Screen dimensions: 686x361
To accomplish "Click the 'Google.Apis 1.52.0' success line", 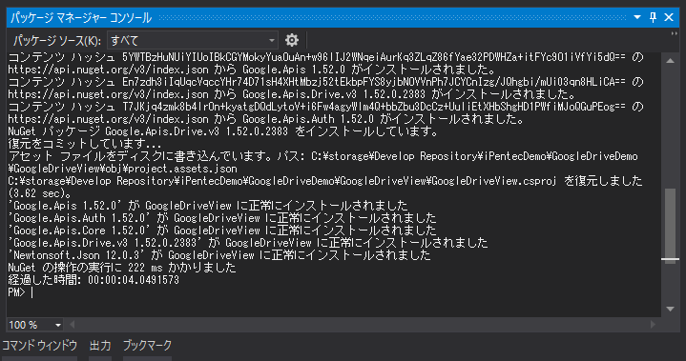I will tap(208, 205).
